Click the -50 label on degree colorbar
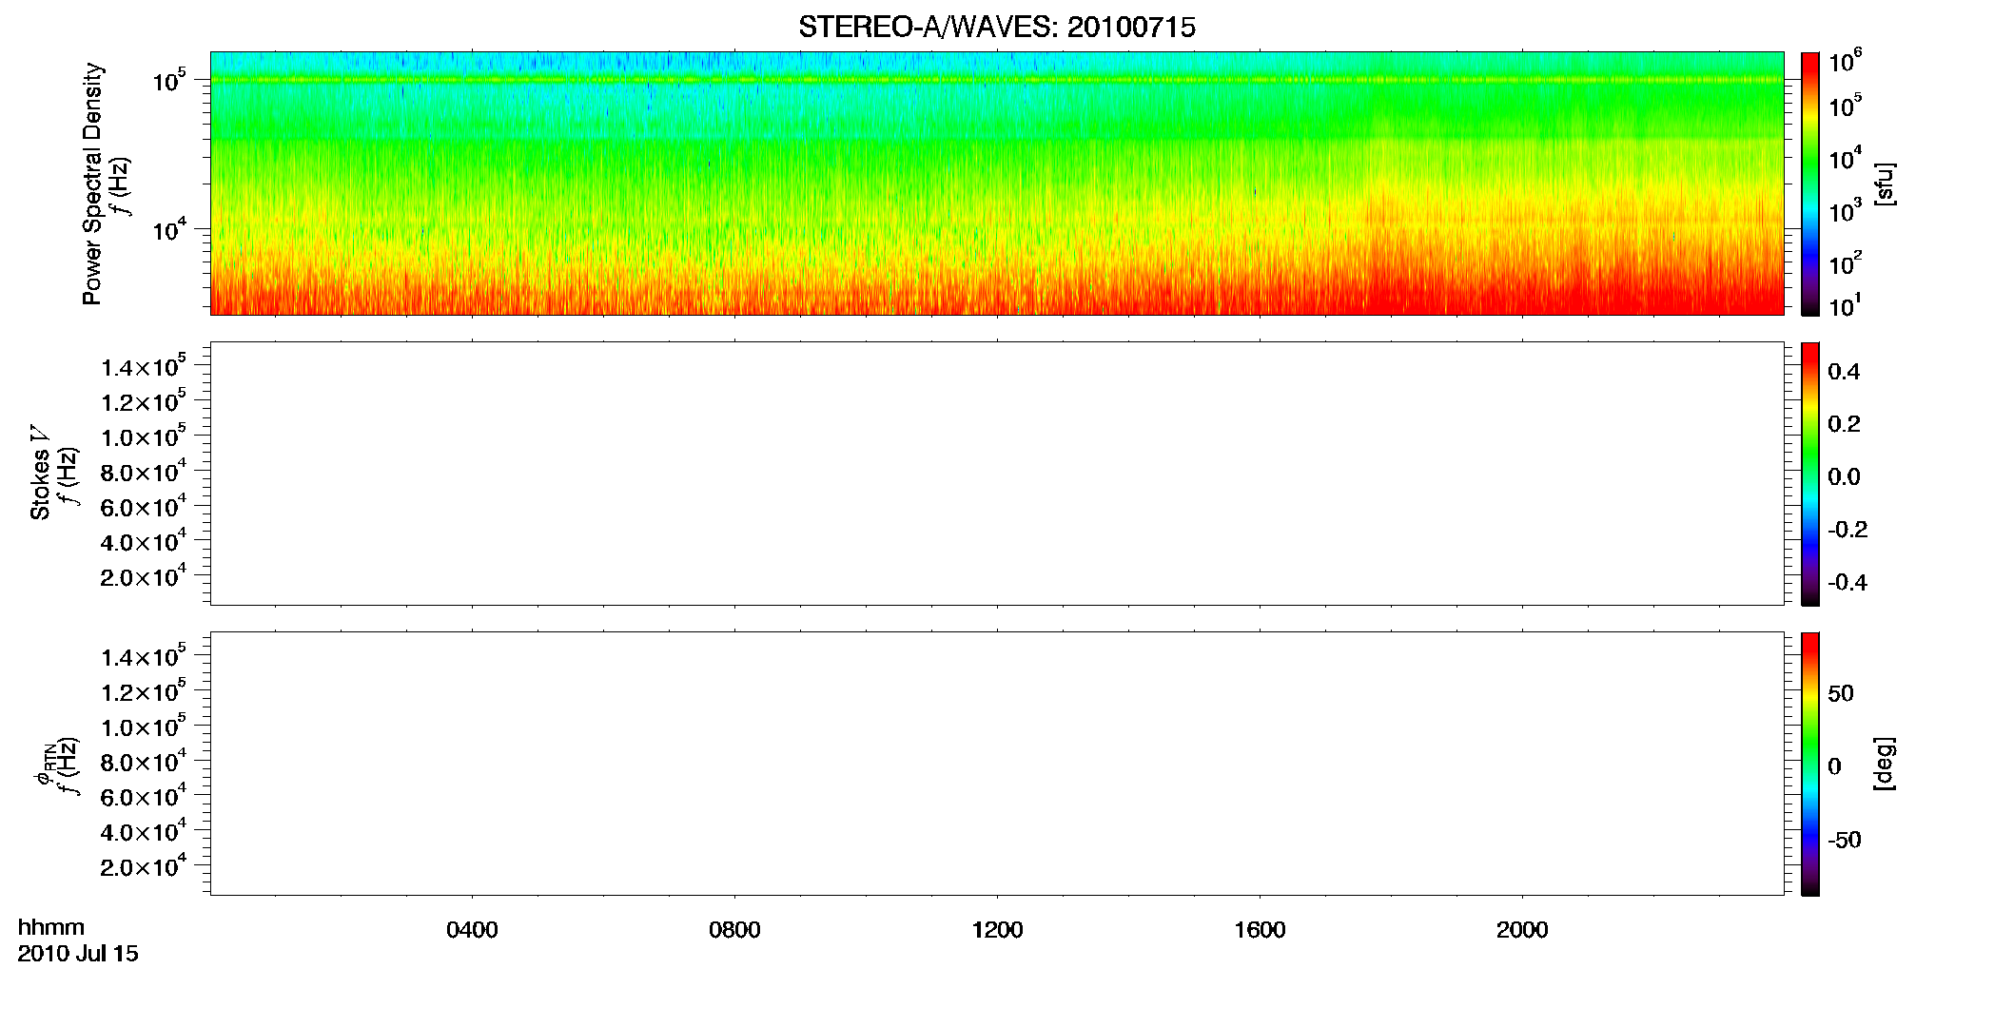1994x1027 pixels. [1845, 841]
